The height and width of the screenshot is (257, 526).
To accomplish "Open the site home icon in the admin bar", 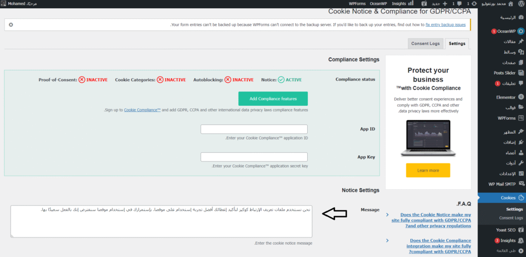I will [511, 4].
